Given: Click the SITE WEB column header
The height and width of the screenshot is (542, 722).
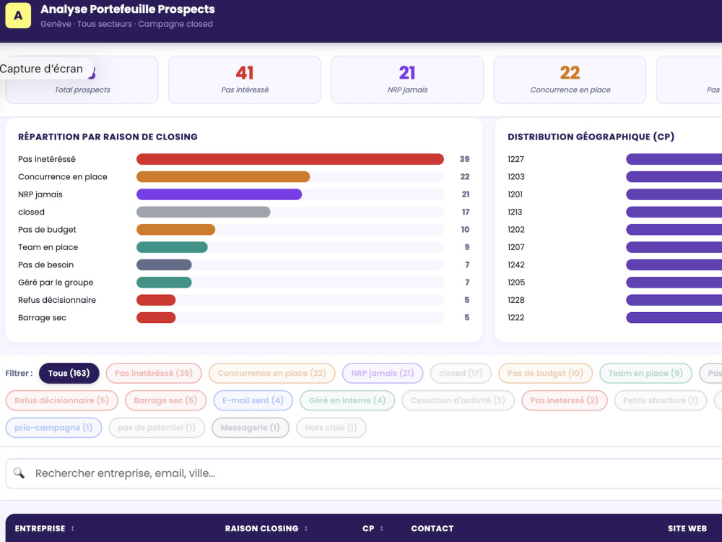Looking at the screenshot, I should (x=687, y=529).
